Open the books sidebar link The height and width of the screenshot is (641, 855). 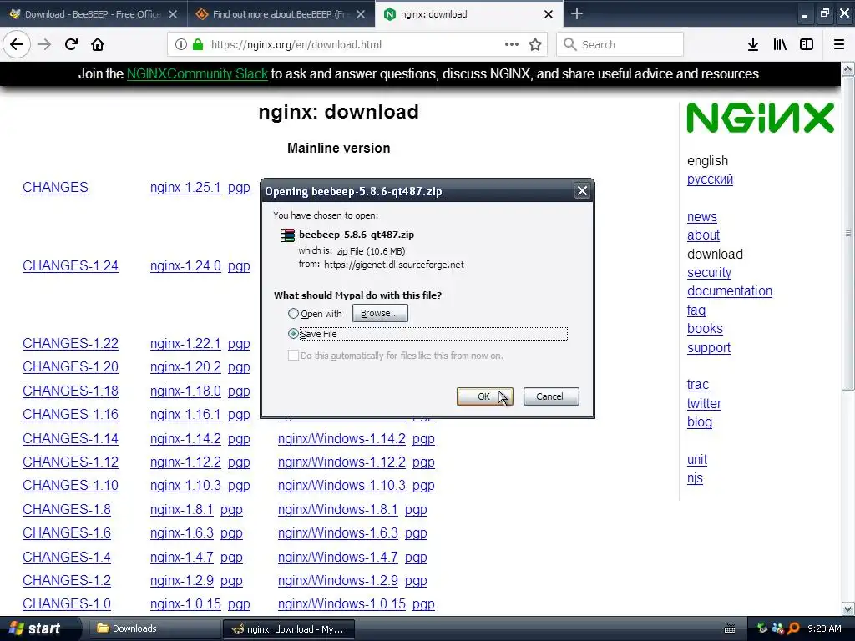pyautogui.click(x=705, y=328)
